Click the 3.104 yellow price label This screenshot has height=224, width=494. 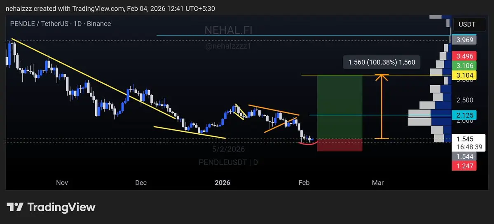464,75
